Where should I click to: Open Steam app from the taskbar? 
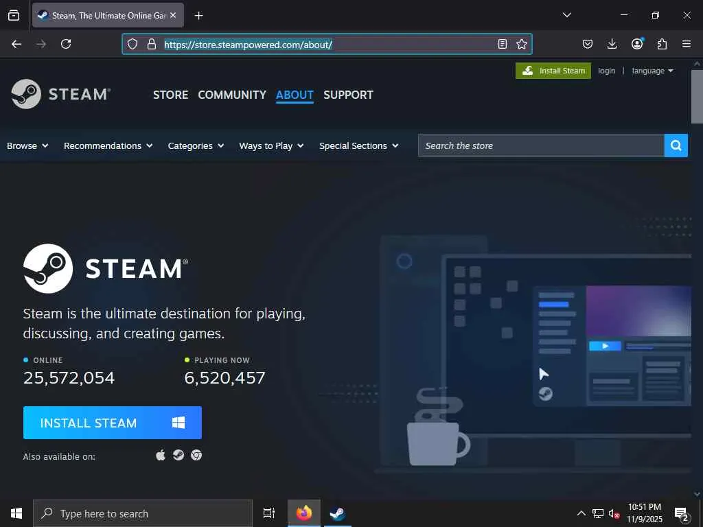(x=338, y=513)
